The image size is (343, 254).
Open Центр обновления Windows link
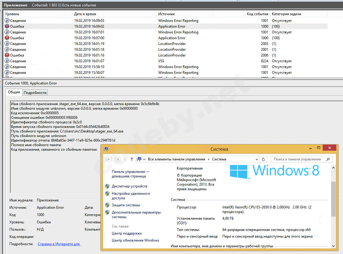[x=135, y=240]
